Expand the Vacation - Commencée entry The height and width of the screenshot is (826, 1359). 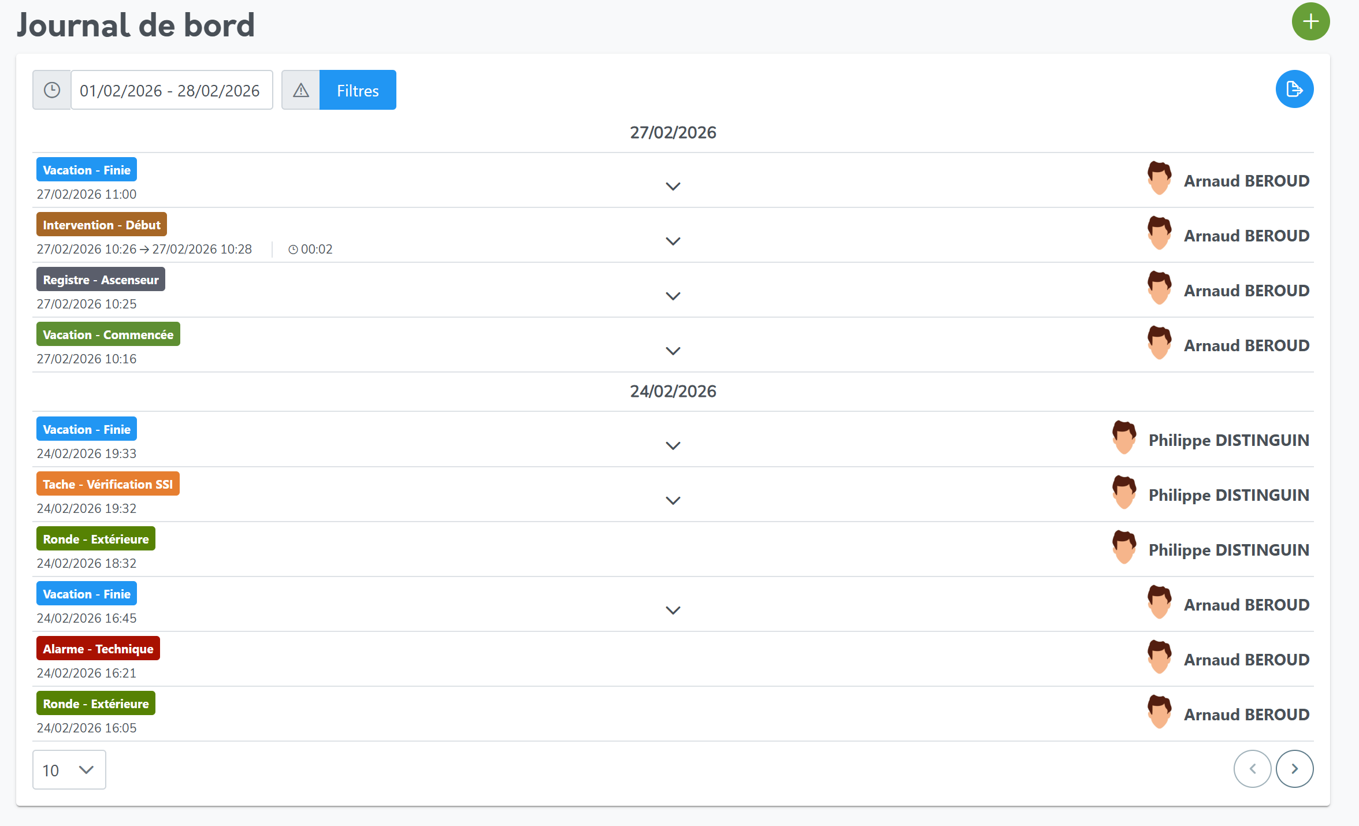tap(673, 351)
